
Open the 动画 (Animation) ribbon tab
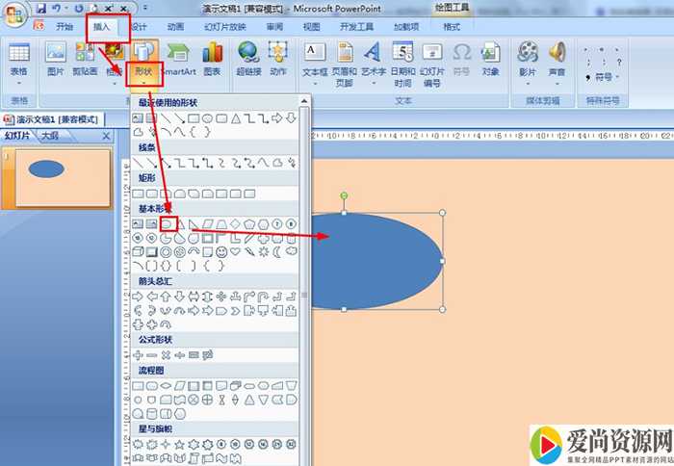[x=175, y=27]
